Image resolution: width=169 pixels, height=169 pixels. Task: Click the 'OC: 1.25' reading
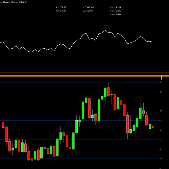(x=116, y=7)
